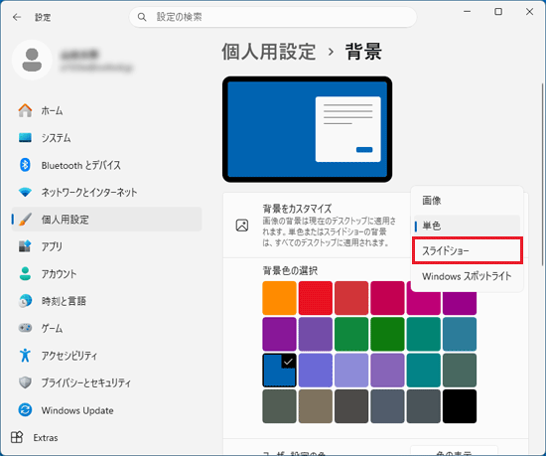
Task: Click the desktop background preview thumbnail
Action: (x=307, y=129)
